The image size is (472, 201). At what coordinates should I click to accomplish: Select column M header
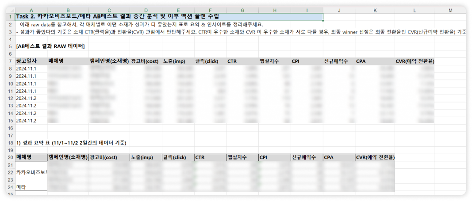tap(450, 10)
